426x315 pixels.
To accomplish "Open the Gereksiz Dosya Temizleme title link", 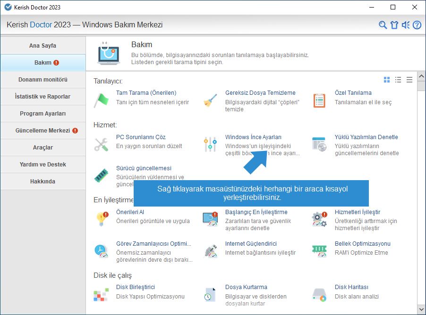I will point(260,93).
